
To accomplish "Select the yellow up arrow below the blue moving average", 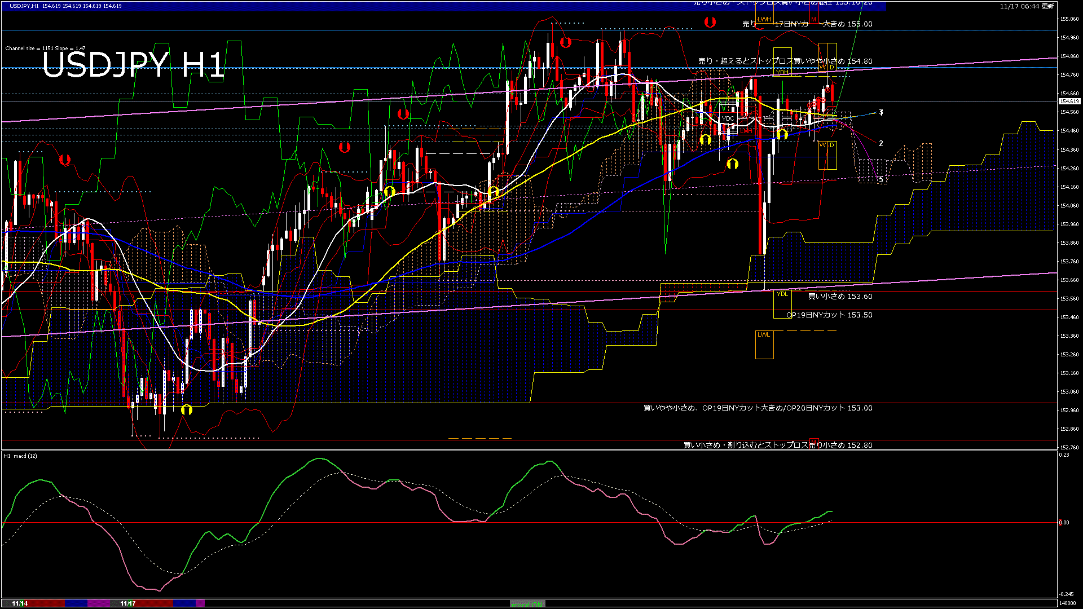I will pos(733,164).
